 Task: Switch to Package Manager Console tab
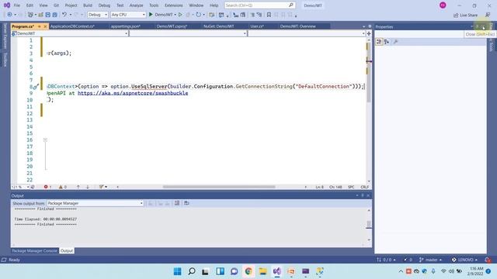(34, 250)
